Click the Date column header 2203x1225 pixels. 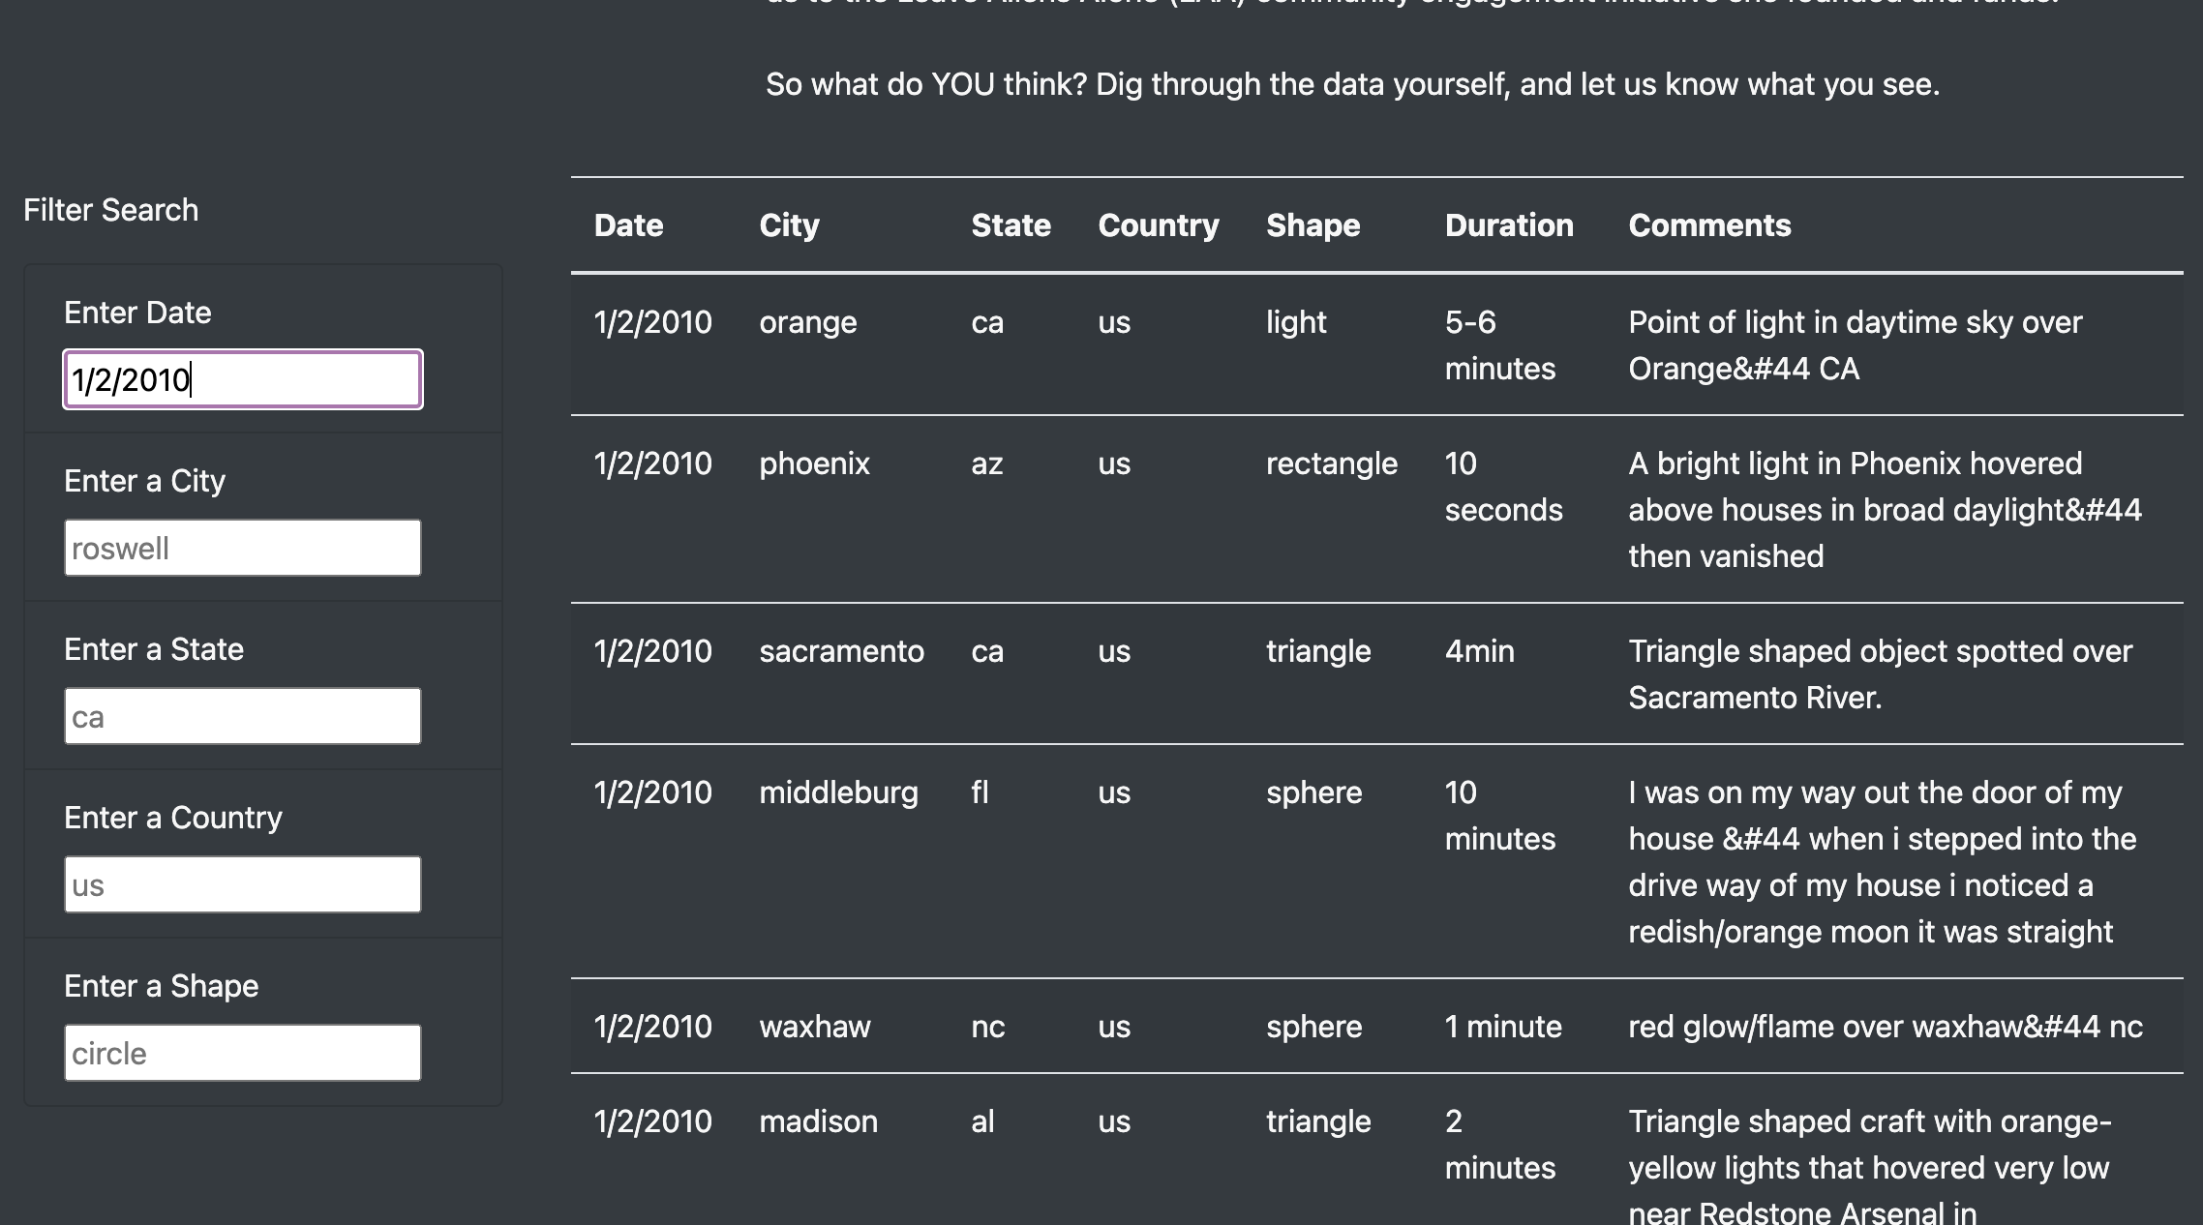click(628, 225)
